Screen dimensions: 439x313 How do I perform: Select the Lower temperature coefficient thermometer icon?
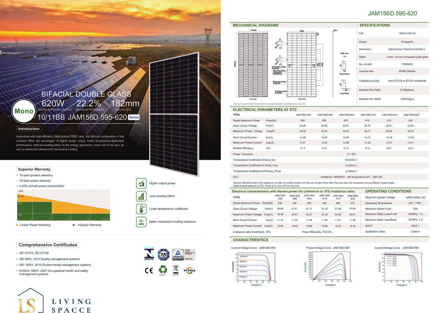[141, 209]
